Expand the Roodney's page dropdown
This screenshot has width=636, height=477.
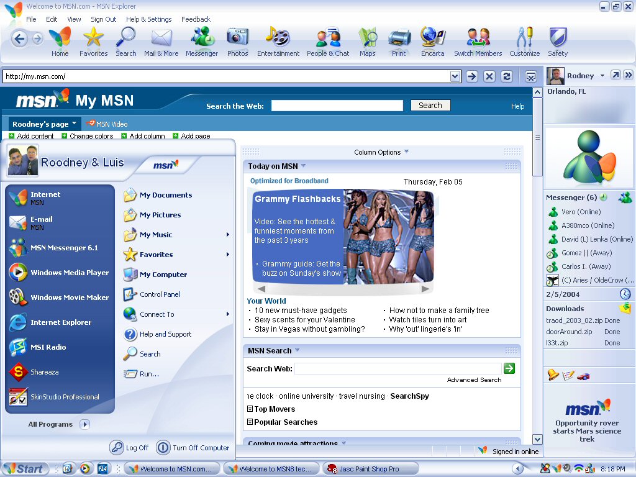point(75,123)
